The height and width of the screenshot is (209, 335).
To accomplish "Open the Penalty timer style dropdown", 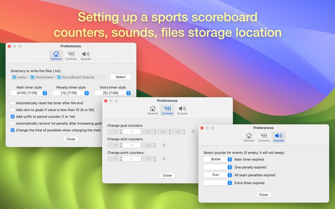I will pyautogui.click(x=71, y=93).
